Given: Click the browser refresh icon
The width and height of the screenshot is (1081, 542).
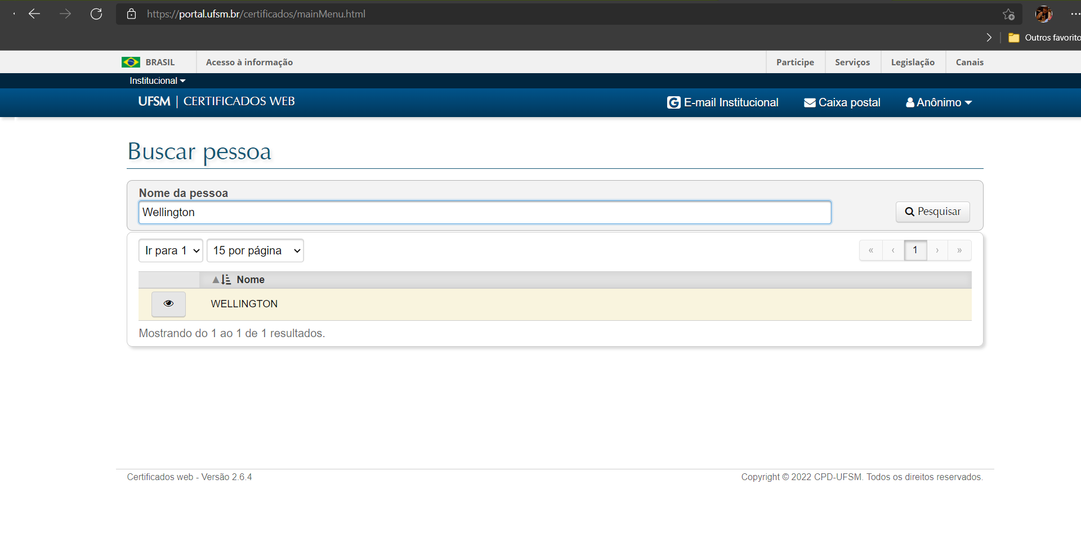Looking at the screenshot, I should [96, 14].
